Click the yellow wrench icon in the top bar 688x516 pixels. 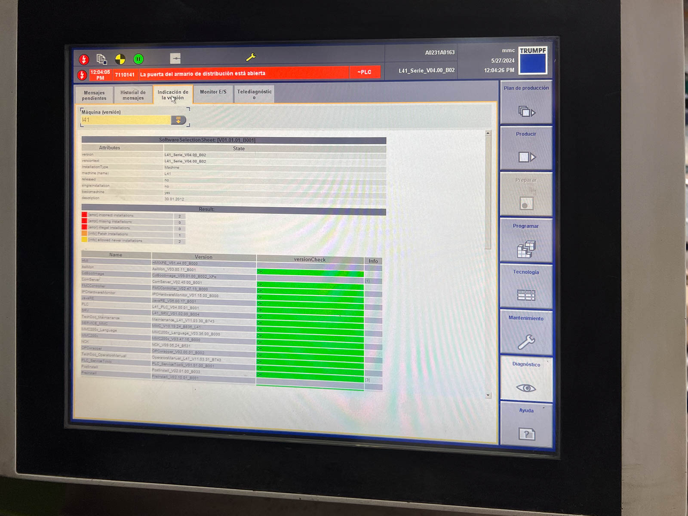[x=251, y=57]
